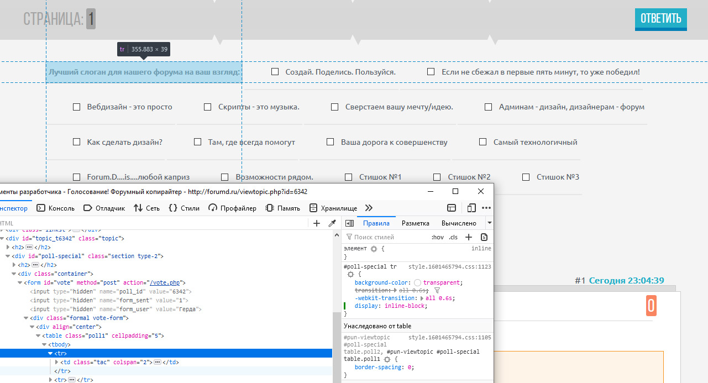The height and width of the screenshot is (383, 708).
Task: Toggle the :hov pseudo-class panel
Action: (x=437, y=237)
